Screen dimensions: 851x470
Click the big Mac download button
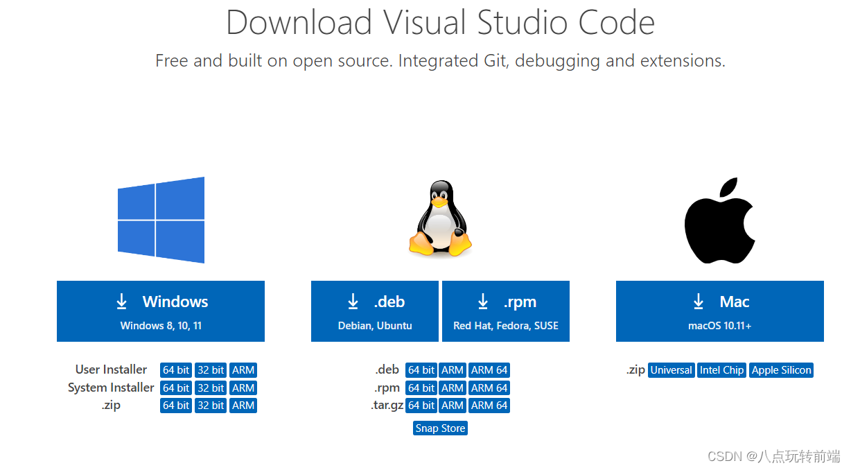(720, 311)
